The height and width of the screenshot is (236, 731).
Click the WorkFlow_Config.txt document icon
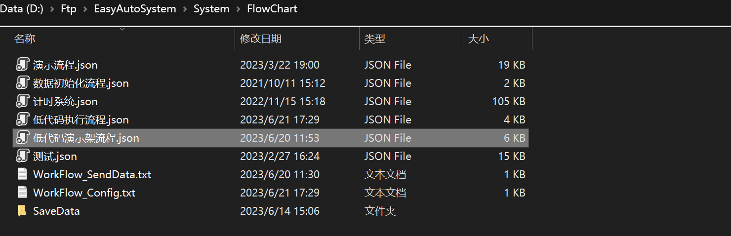click(x=22, y=193)
